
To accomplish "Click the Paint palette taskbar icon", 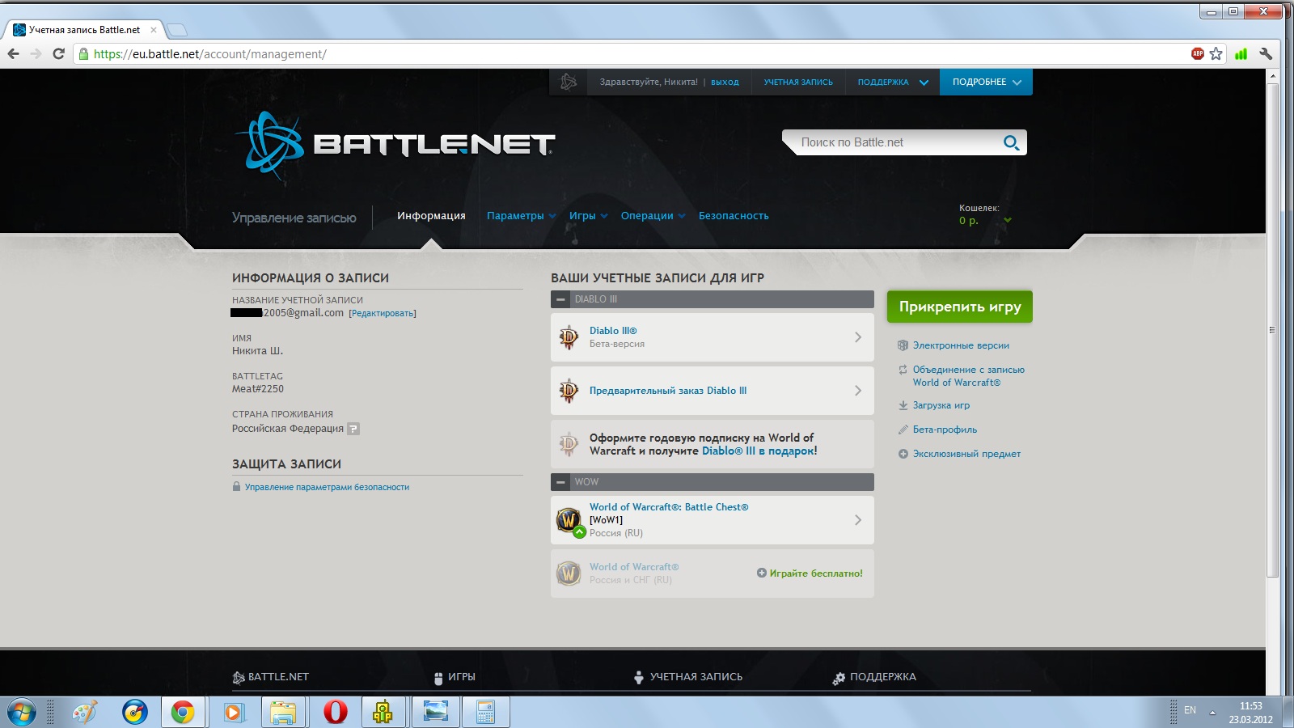I will (84, 712).
